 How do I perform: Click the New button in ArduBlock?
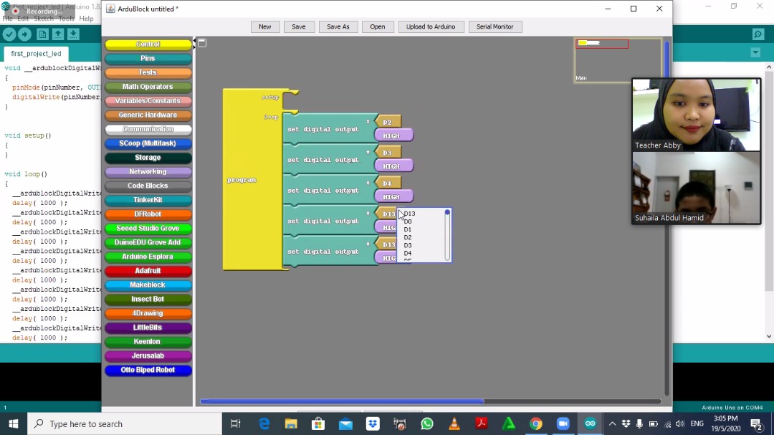tap(265, 27)
